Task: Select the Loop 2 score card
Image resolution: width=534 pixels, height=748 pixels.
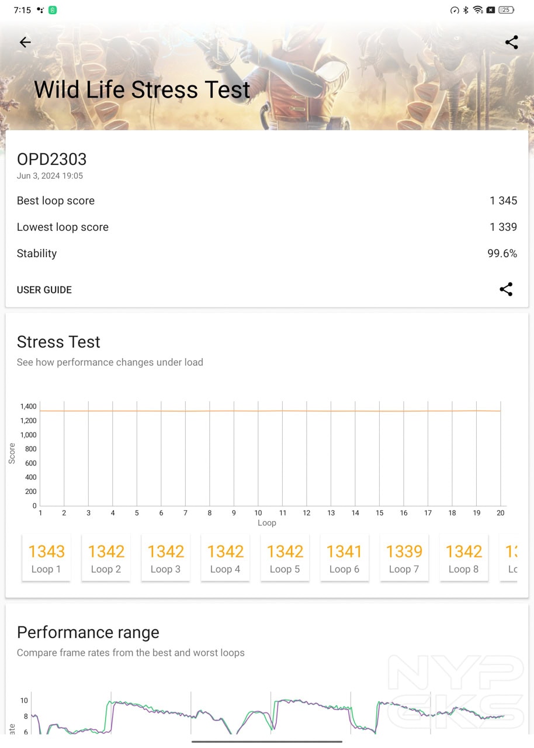Action: (x=106, y=557)
